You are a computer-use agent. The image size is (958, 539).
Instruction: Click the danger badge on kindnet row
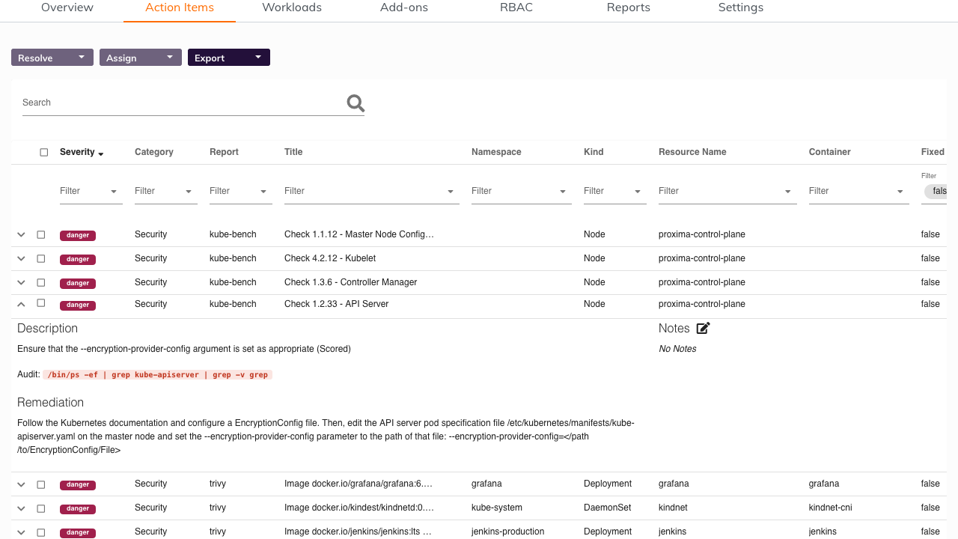78,508
